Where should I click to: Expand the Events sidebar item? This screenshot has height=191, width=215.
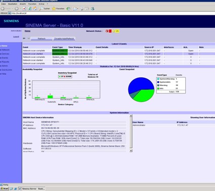coord(4,58)
